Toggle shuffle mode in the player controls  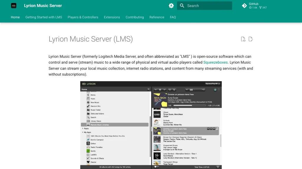coord(174,89)
